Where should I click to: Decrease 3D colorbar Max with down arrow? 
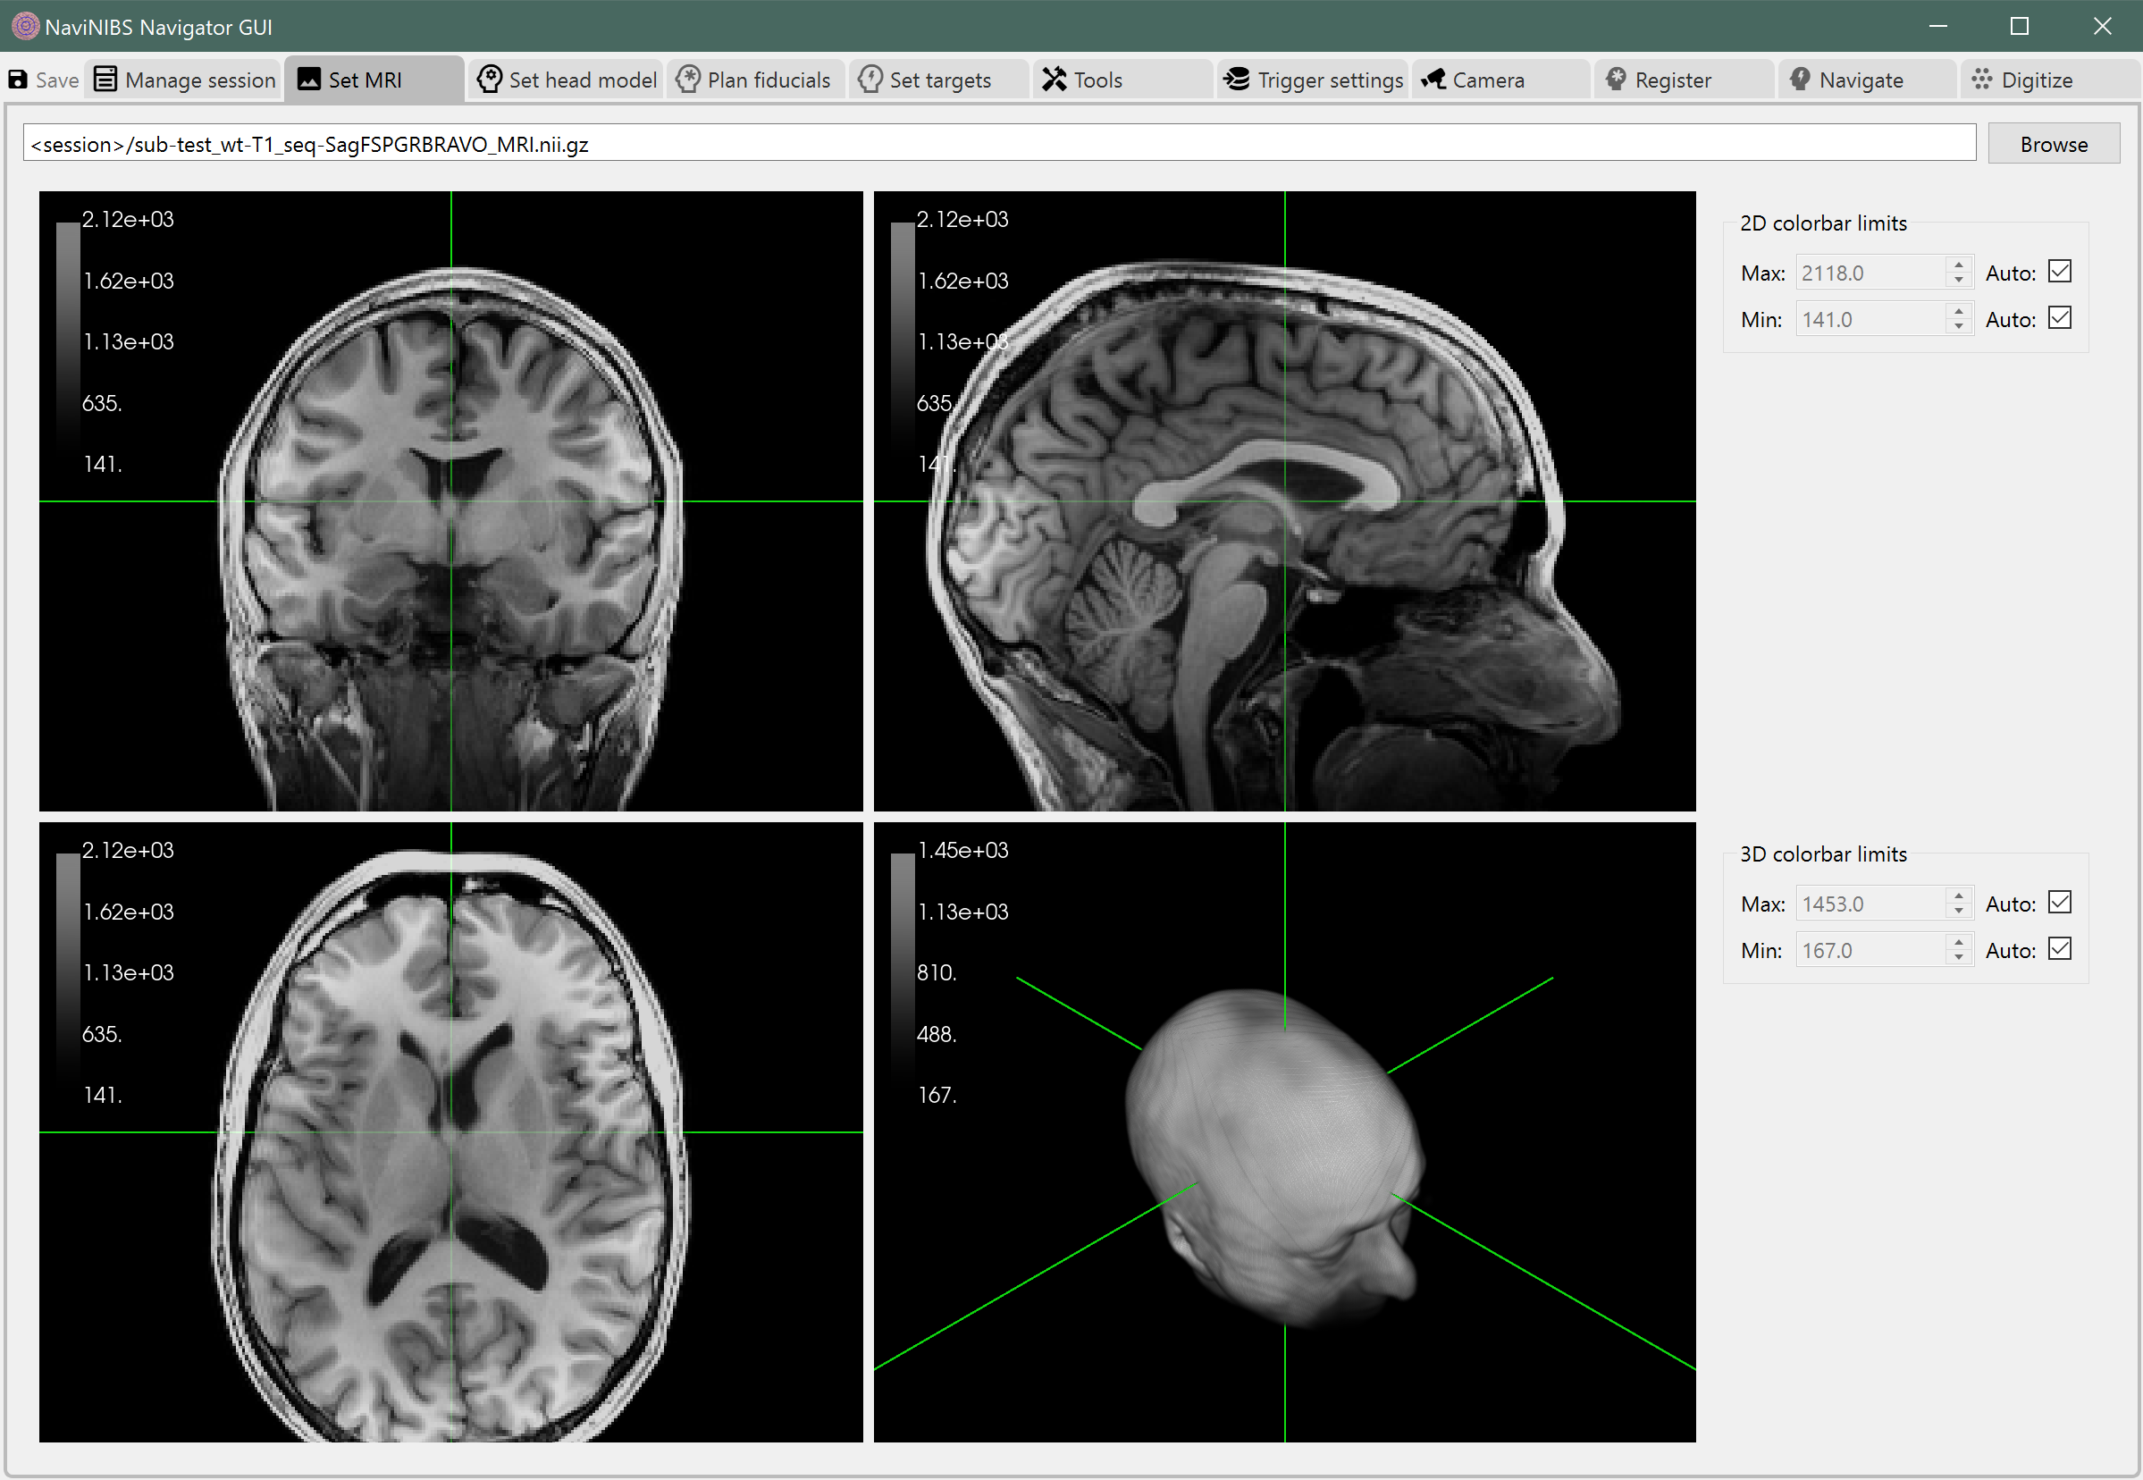(x=1959, y=911)
